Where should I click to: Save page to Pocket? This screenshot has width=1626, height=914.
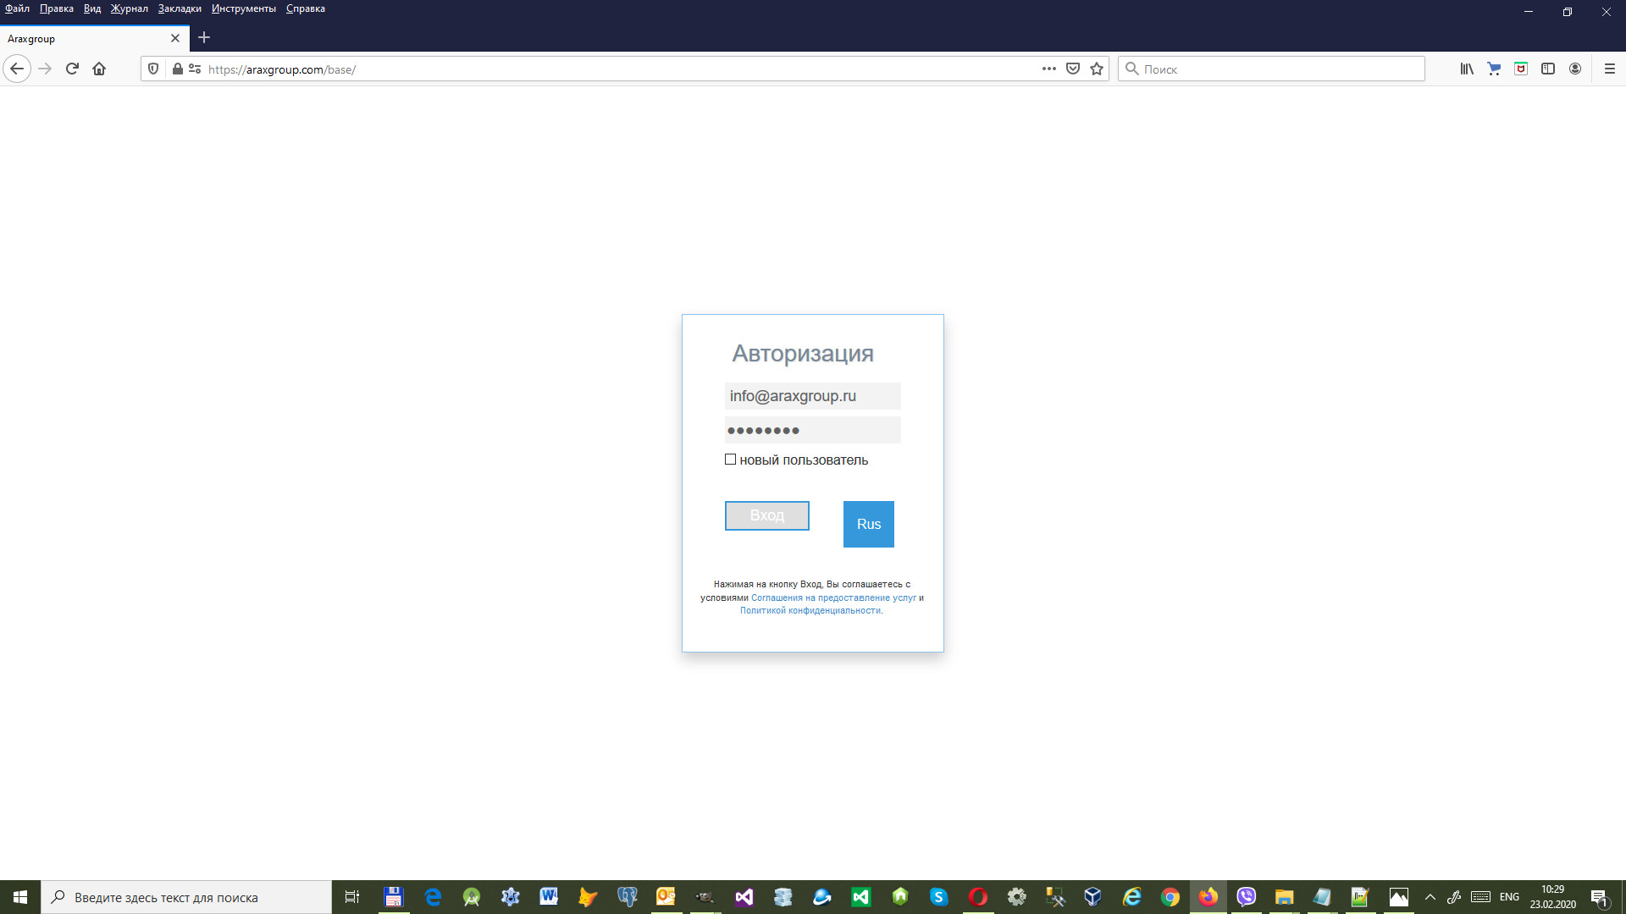[1073, 69]
